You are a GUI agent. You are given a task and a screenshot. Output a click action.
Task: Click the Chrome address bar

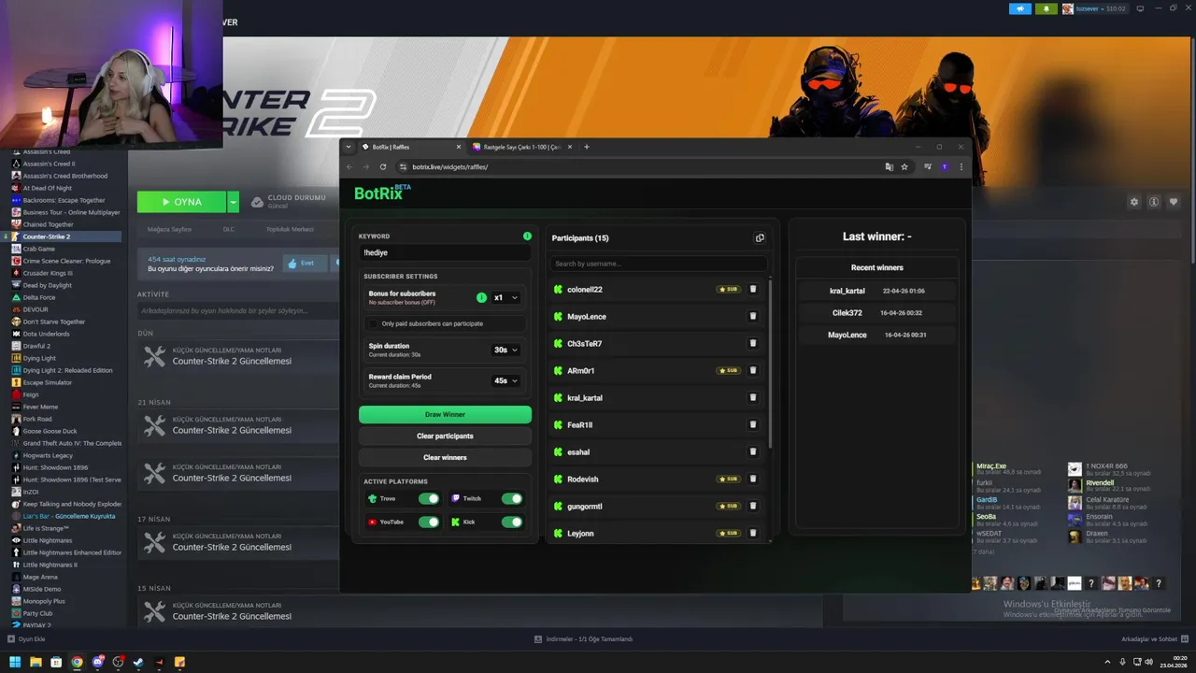[640, 167]
